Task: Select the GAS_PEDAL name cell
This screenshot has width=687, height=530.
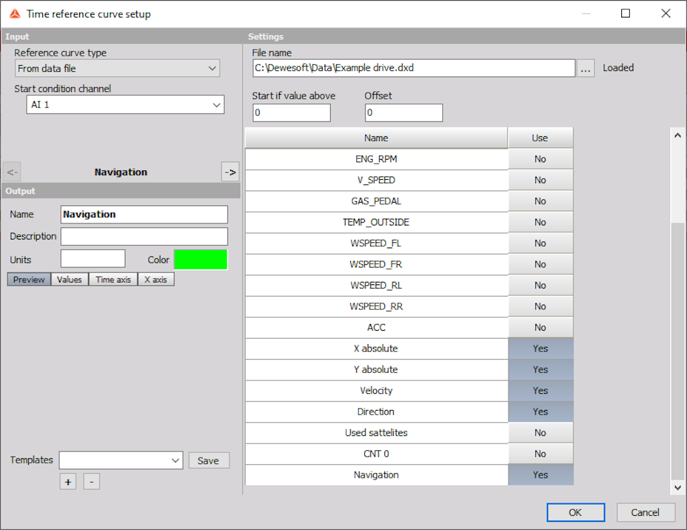Action: [376, 201]
